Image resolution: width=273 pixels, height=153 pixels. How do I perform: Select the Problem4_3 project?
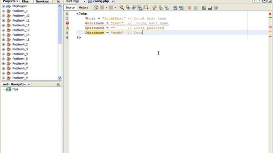[x=20, y=49]
